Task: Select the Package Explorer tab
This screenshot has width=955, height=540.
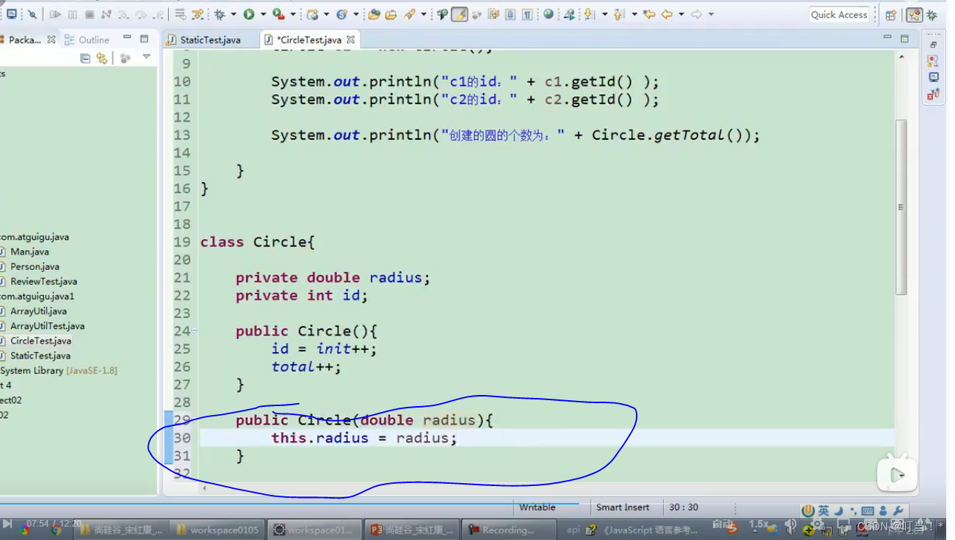Action: pos(24,40)
